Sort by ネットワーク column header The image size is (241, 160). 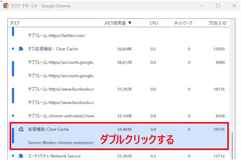coord(178,23)
